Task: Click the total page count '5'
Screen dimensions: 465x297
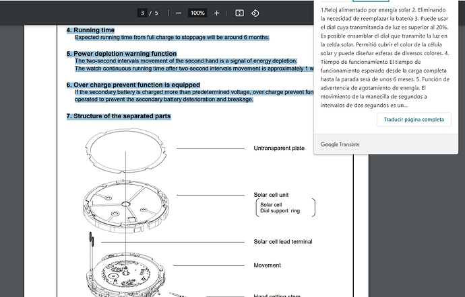Action: (x=156, y=13)
